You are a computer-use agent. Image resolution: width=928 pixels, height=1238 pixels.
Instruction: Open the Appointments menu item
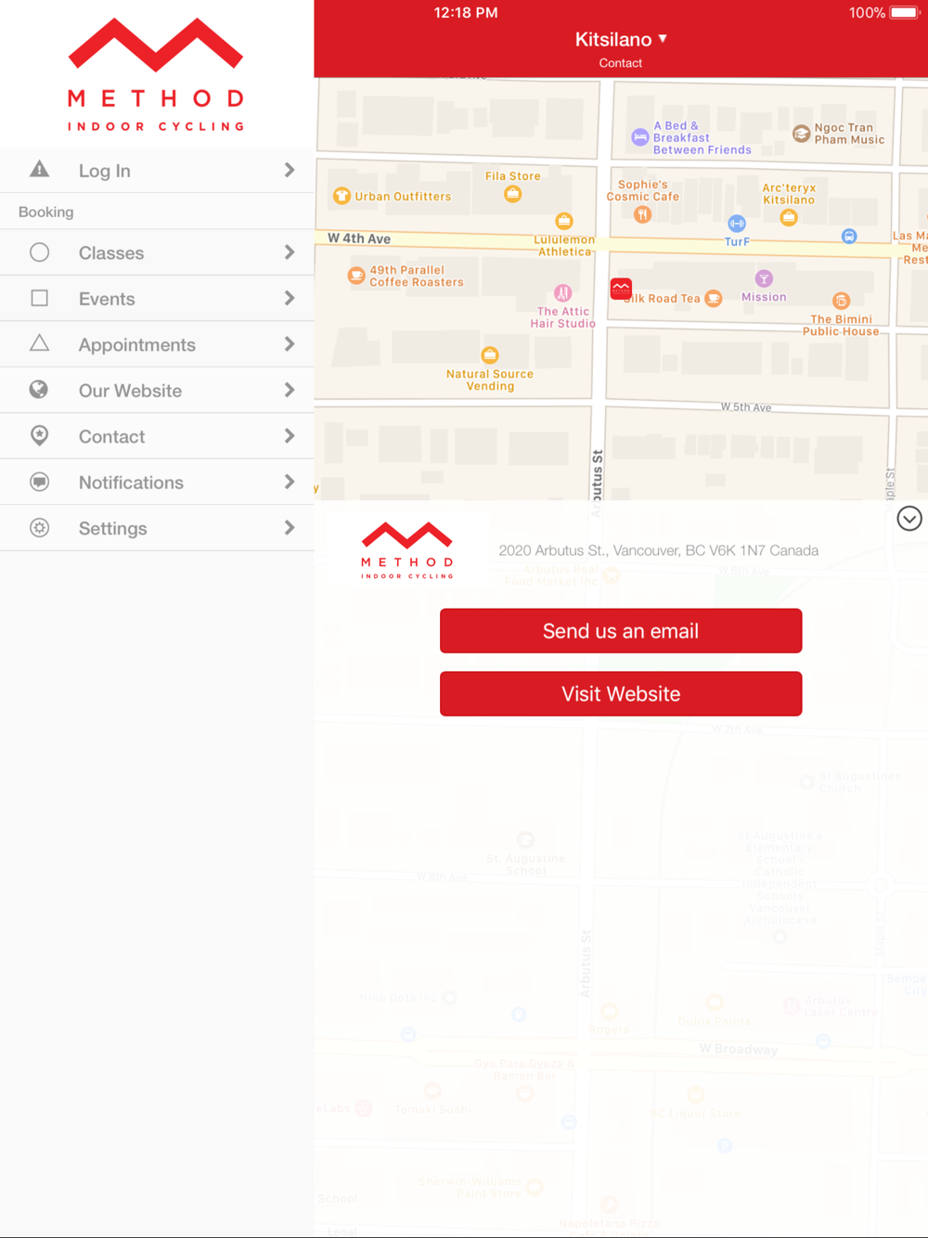point(157,344)
